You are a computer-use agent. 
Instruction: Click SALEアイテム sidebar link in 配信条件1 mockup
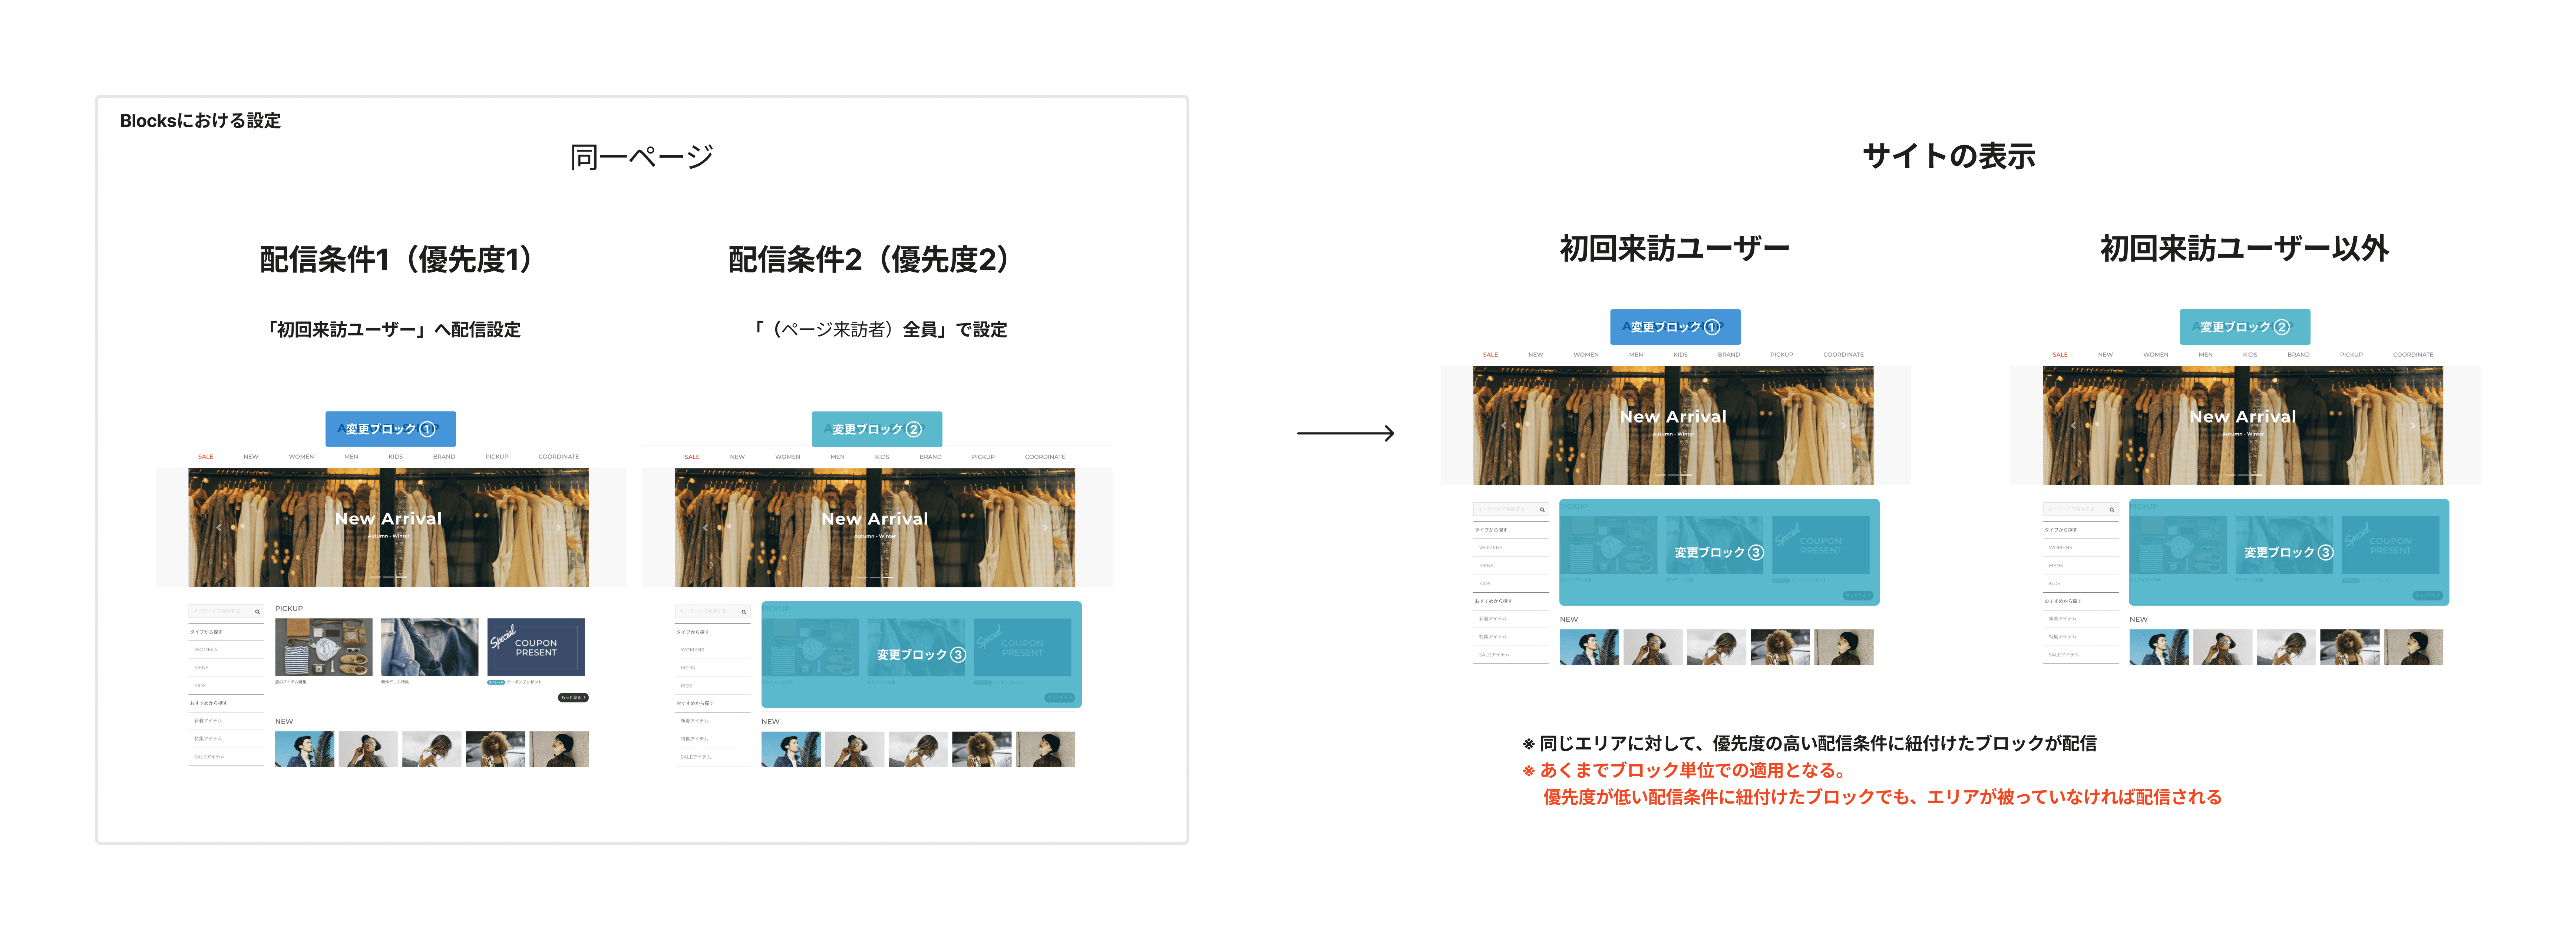(209, 757)
